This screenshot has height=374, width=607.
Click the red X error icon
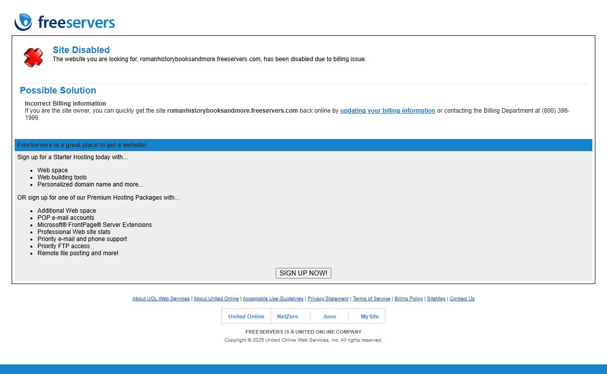33,57
